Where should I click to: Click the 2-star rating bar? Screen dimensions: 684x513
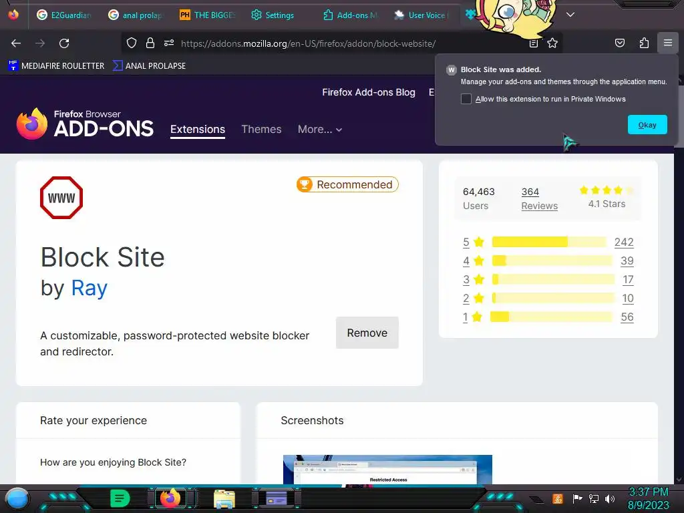point(553,298)
